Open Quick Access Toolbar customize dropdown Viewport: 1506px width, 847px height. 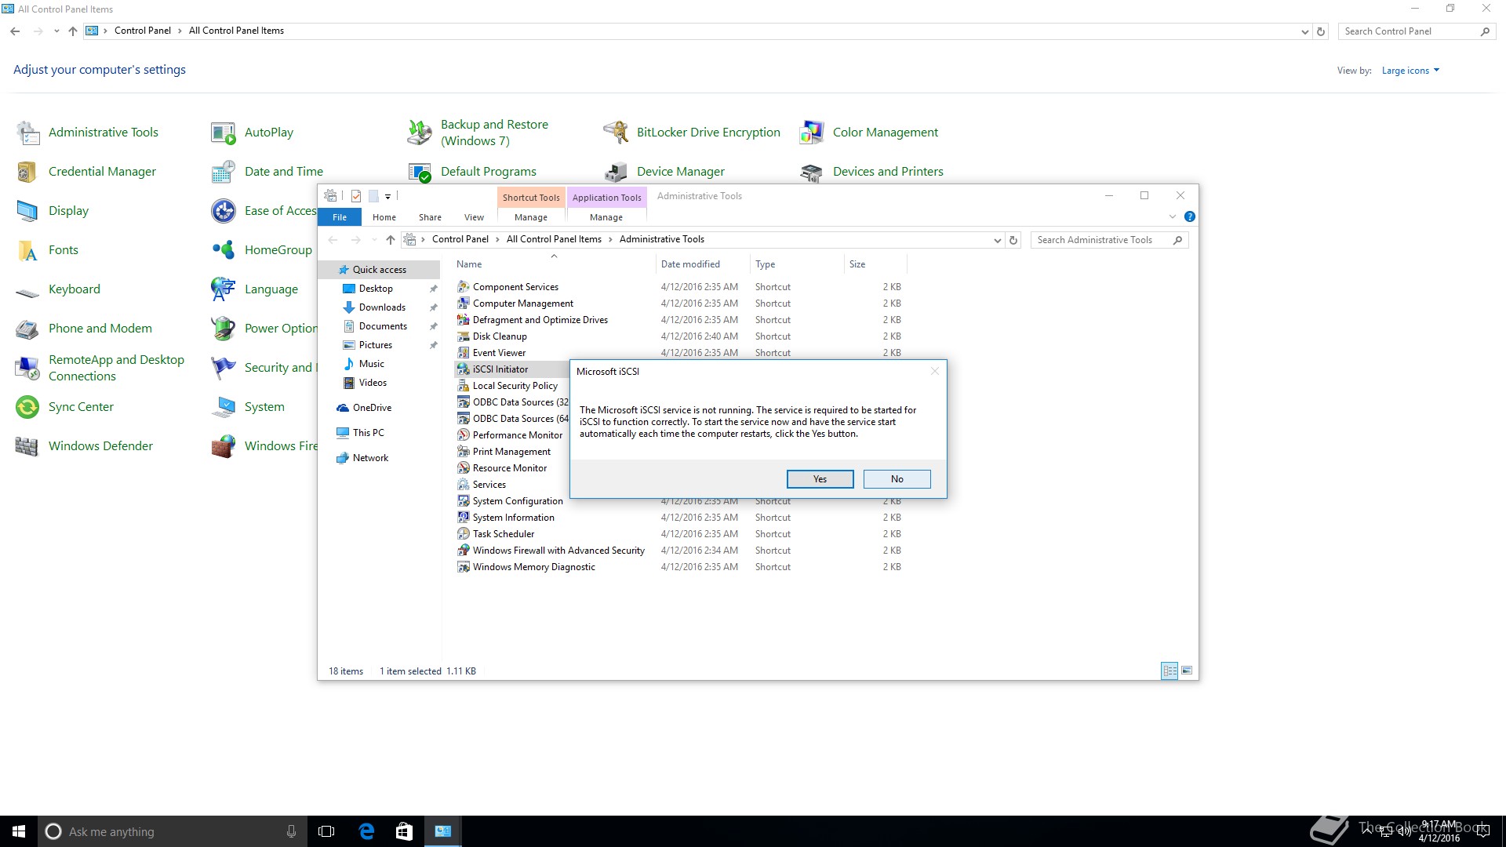[387, 196]
